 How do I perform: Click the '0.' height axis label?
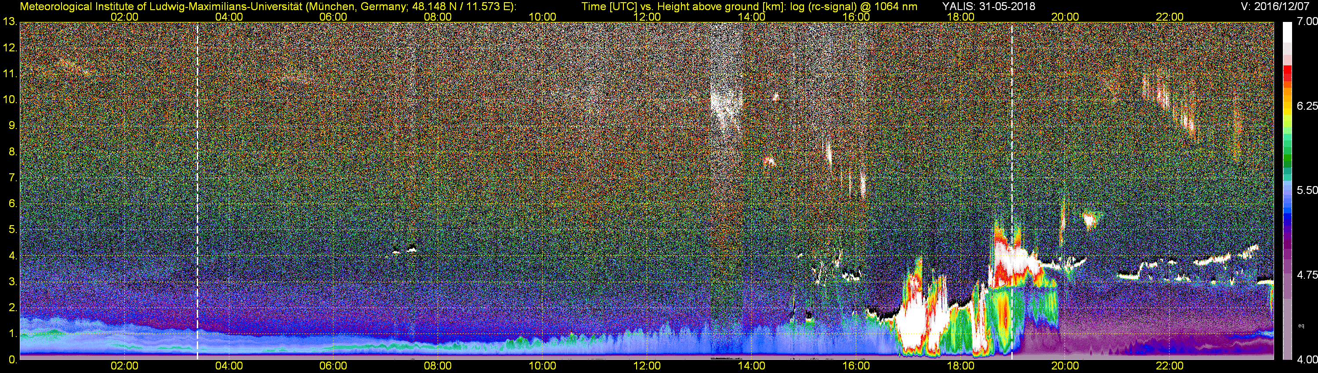coord(12,360)
